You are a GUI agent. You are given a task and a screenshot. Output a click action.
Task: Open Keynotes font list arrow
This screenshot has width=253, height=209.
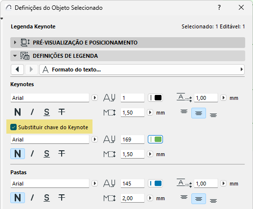(94, 98)
